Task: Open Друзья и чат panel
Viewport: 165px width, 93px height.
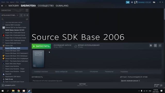Action: tap(158, 85)
